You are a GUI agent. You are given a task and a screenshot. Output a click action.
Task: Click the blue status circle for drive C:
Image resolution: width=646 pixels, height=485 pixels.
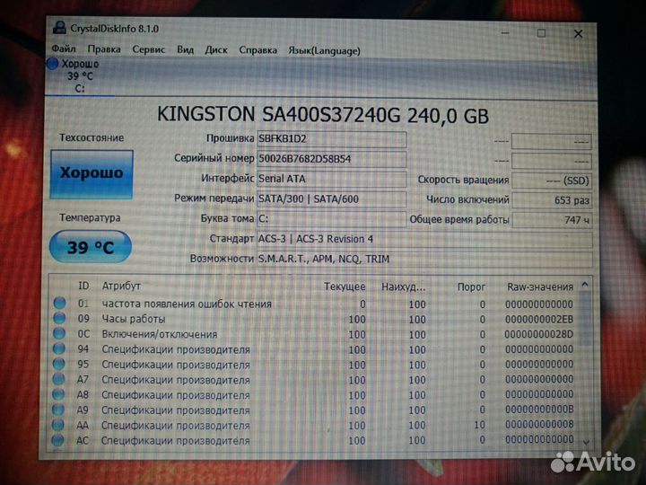[52, 64]
